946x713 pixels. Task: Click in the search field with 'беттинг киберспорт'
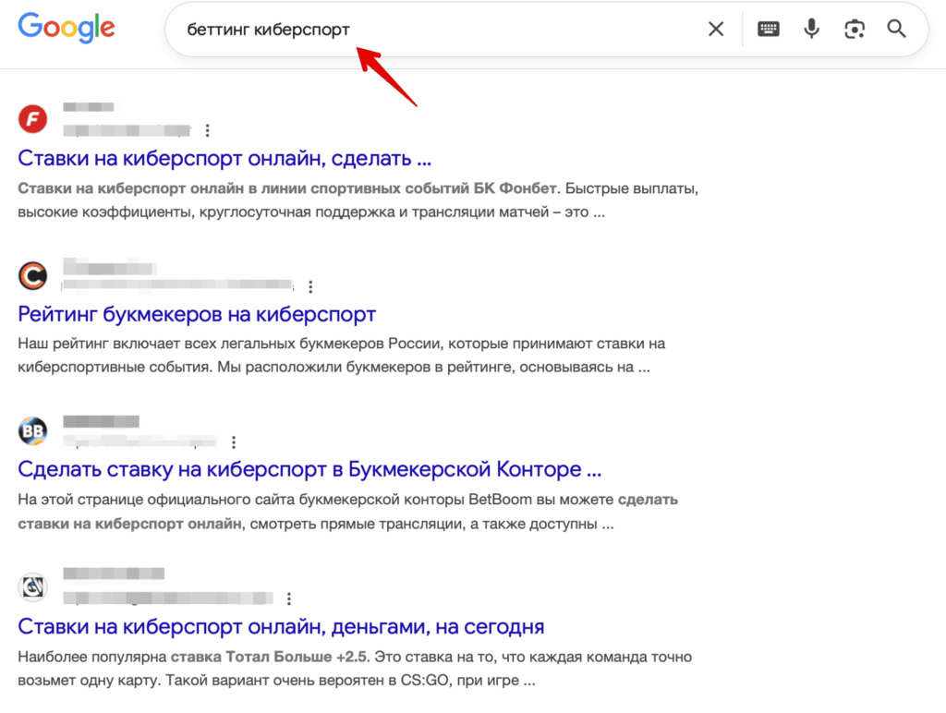click(443, 30)
